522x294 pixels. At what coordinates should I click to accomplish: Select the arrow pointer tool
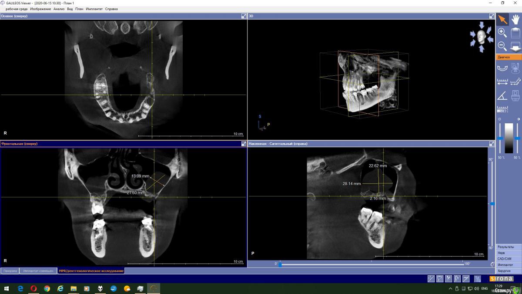tap(502, 20)
